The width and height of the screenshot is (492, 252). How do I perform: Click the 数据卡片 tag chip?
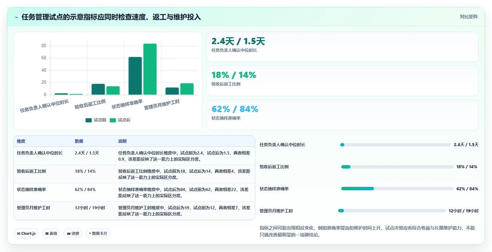tap(98, 233)
